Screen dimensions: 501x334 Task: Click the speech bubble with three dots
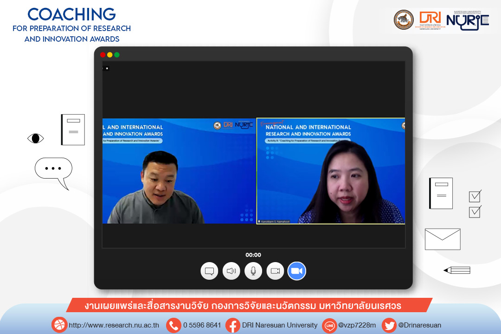pyautogui.click(x=54, y=173)
